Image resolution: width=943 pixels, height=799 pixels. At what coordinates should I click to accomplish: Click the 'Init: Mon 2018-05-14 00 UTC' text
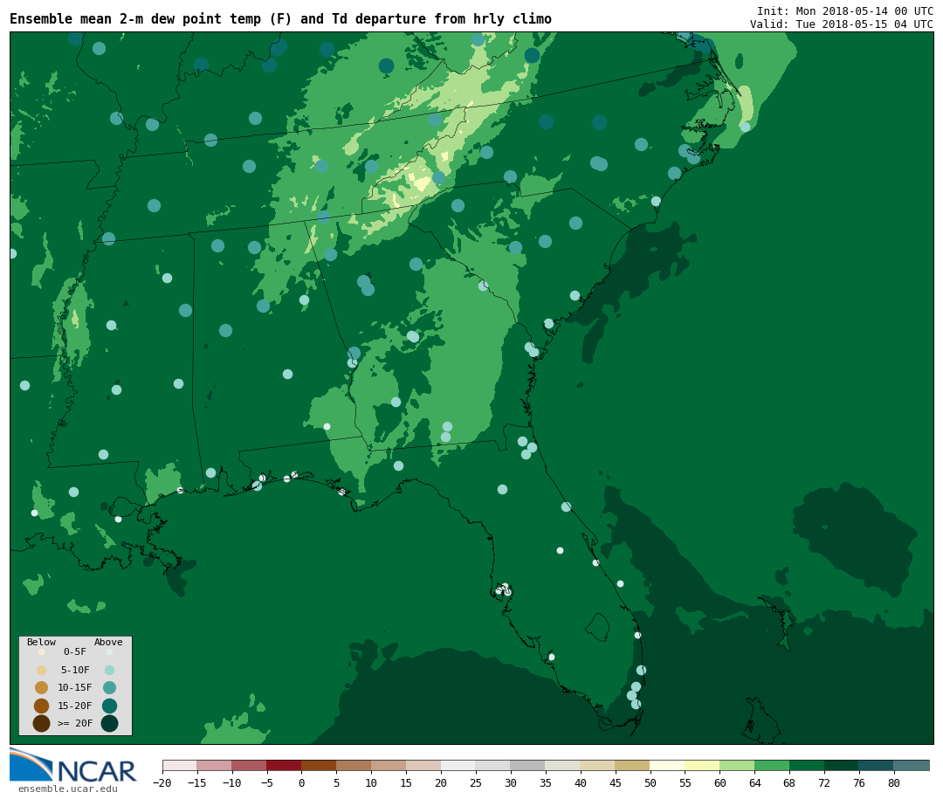coord(844,11)
